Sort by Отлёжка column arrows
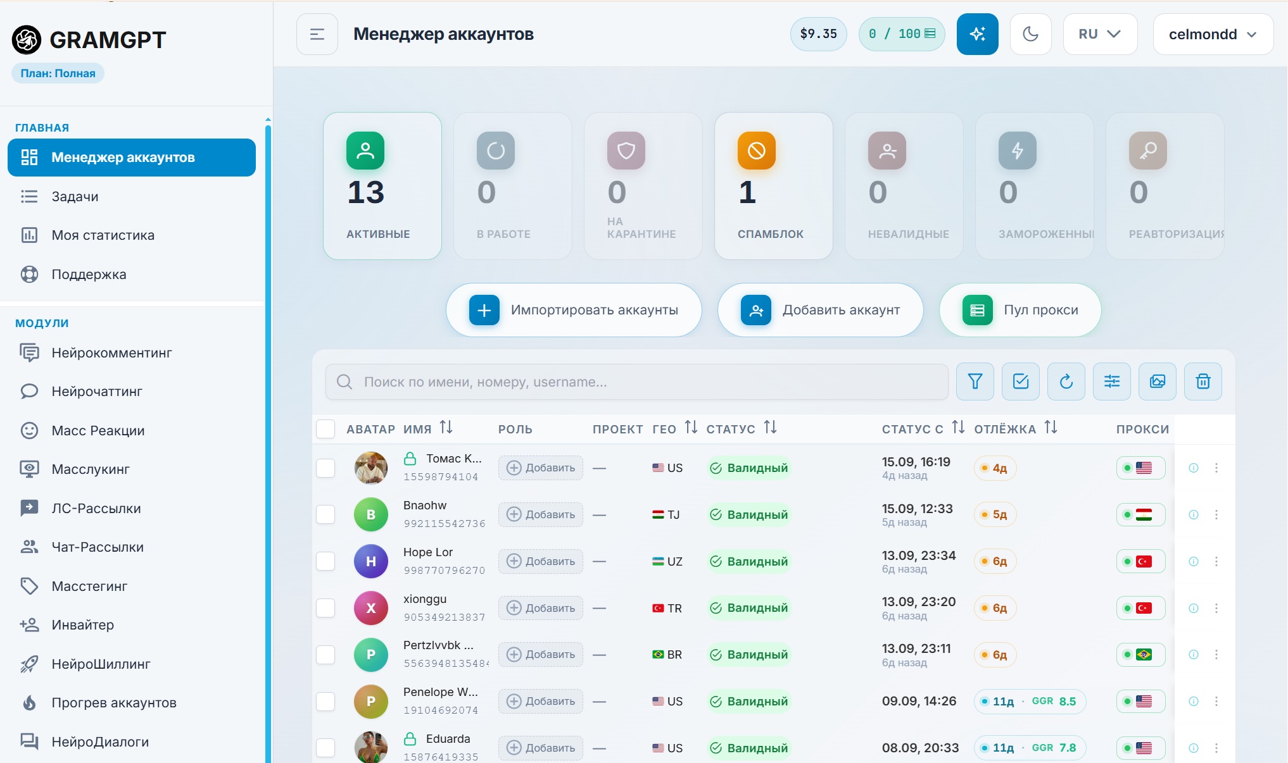Image resolution: width=1288 pixels, height=763 pixels. (x=1051, y=428)
